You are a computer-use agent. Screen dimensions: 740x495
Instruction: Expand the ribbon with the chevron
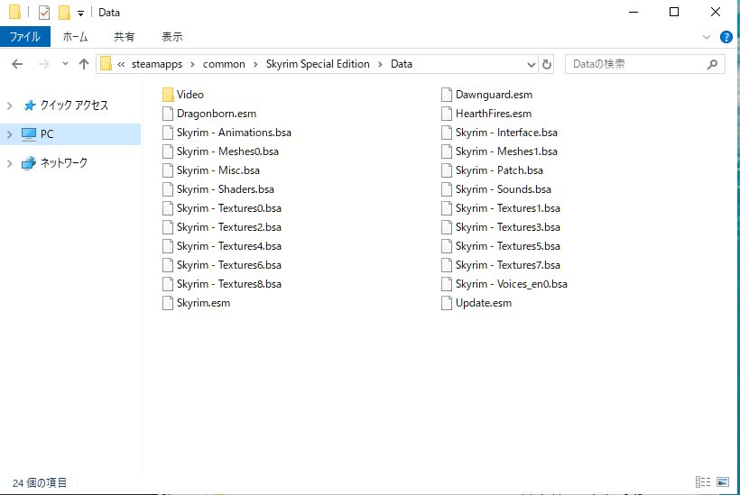(x=706, y=37)
